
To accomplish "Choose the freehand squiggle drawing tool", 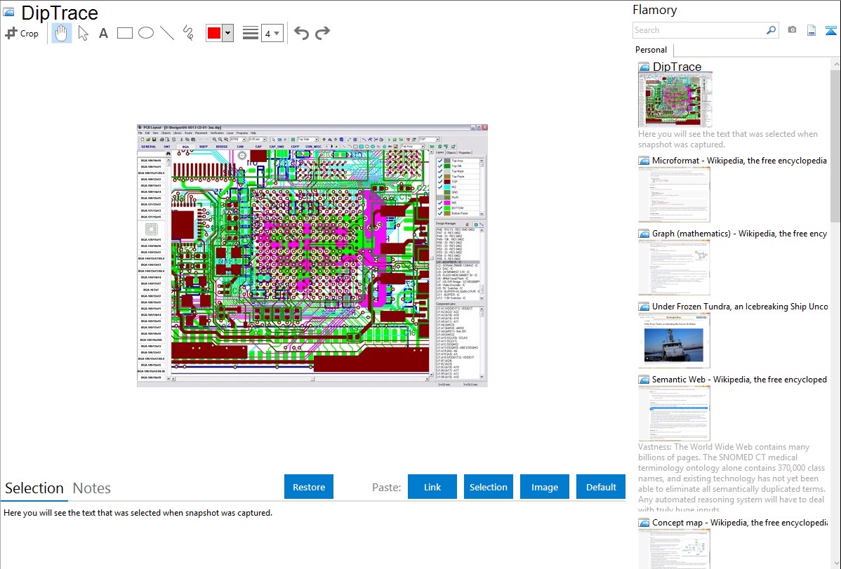I will (x=188, y=33).
